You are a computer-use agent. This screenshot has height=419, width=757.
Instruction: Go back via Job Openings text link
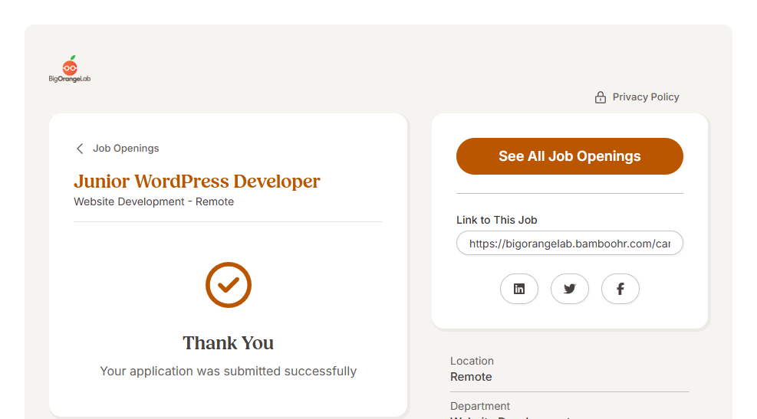126,149
